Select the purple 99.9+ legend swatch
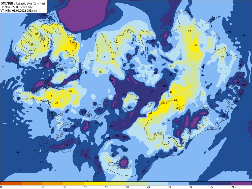This screenshot has height=189, width=252. click(x=241, y=183)
